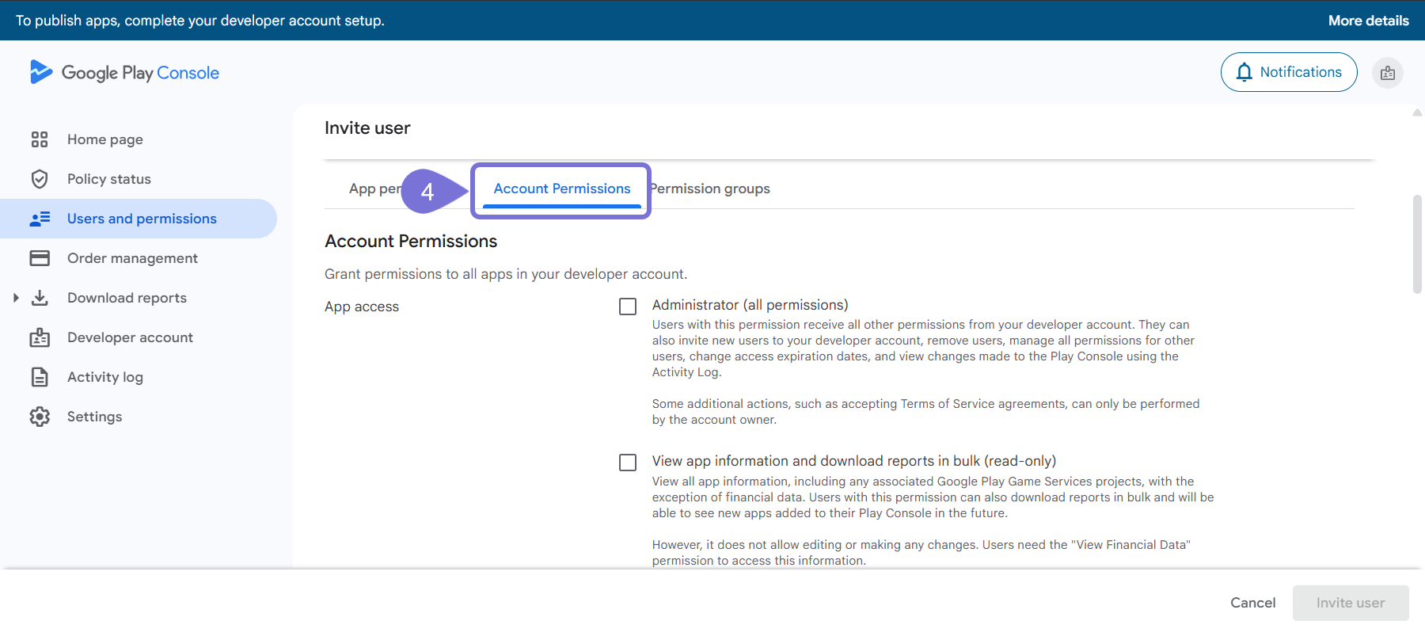Open the App permissions tab
The width and height of the screenshot is (1425, 636).
tap(374, 189)
